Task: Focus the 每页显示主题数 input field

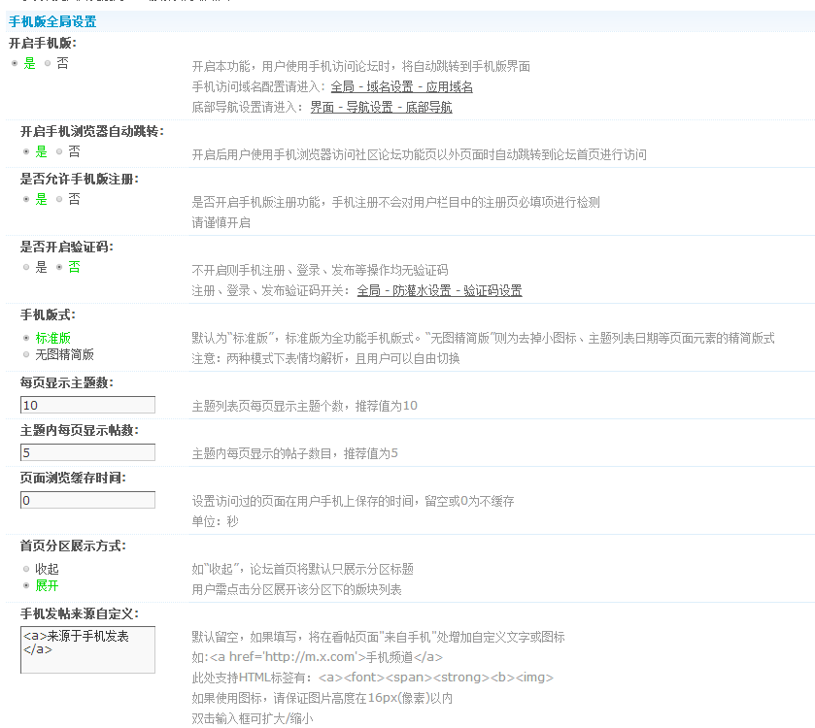Action: [x=87, y=405]
